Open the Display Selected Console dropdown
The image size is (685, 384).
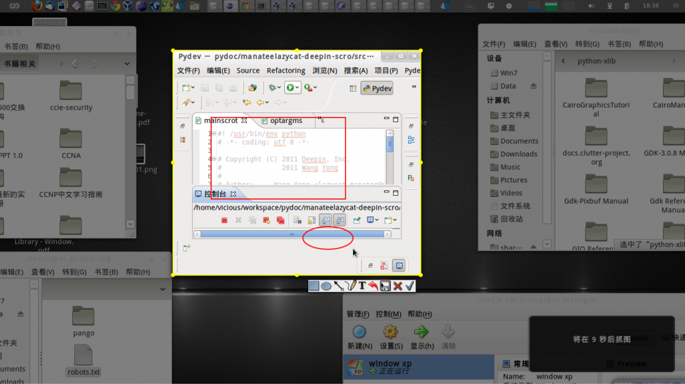[377, 220]
